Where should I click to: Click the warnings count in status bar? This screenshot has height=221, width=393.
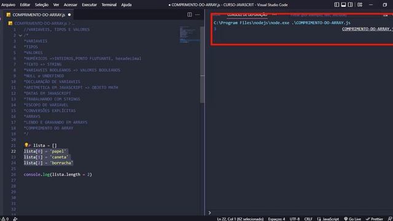pyautogui.click(x=5, y=219)
